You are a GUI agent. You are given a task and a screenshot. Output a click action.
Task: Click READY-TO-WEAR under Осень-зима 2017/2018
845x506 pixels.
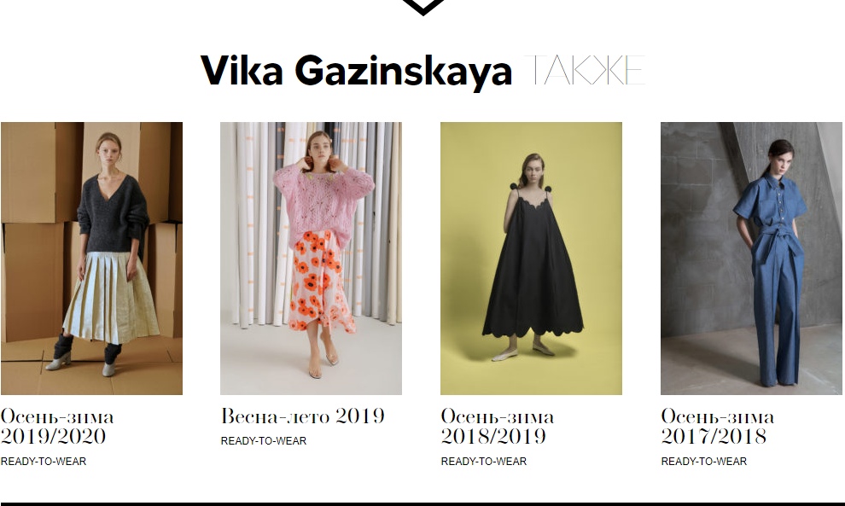coord(704,462)
